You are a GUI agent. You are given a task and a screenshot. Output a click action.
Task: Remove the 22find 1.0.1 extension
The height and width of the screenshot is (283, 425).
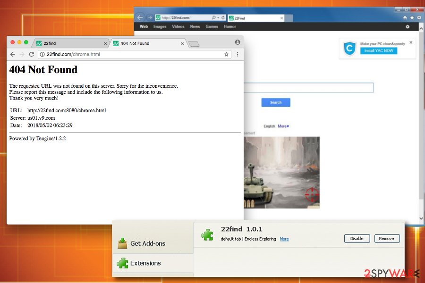tap(387, 239)
